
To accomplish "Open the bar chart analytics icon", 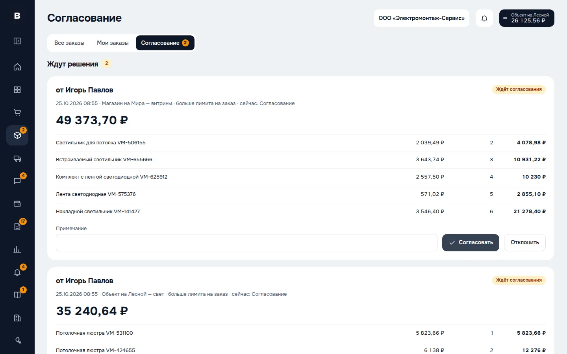I will click(x=17, y=249).
